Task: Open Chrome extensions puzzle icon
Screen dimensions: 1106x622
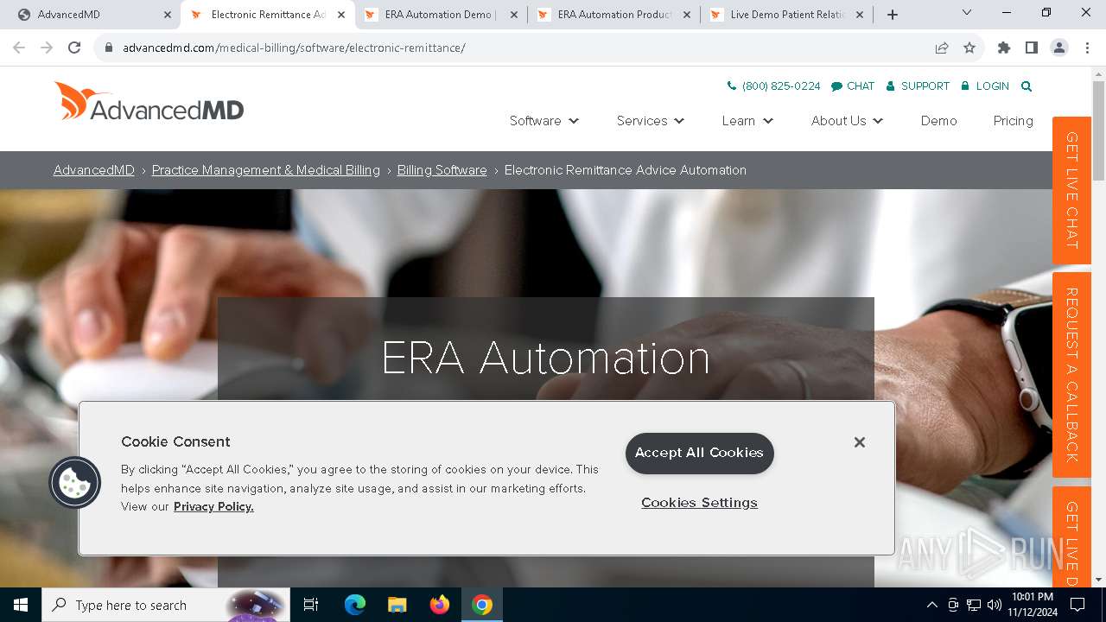Action: [1004, 48]
